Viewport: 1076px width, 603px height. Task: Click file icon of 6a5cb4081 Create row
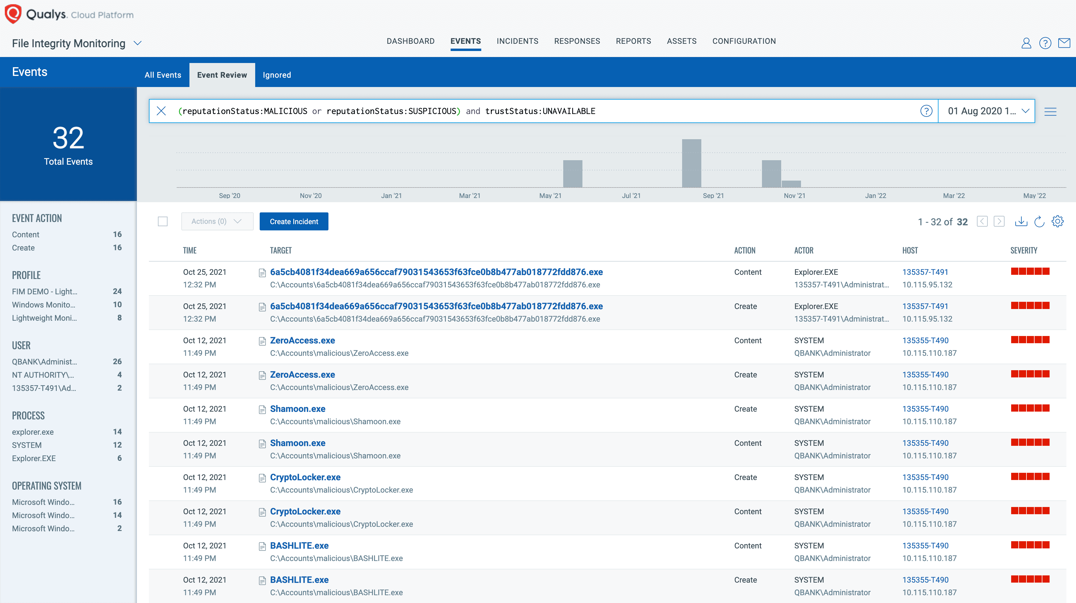coord(262,307)
